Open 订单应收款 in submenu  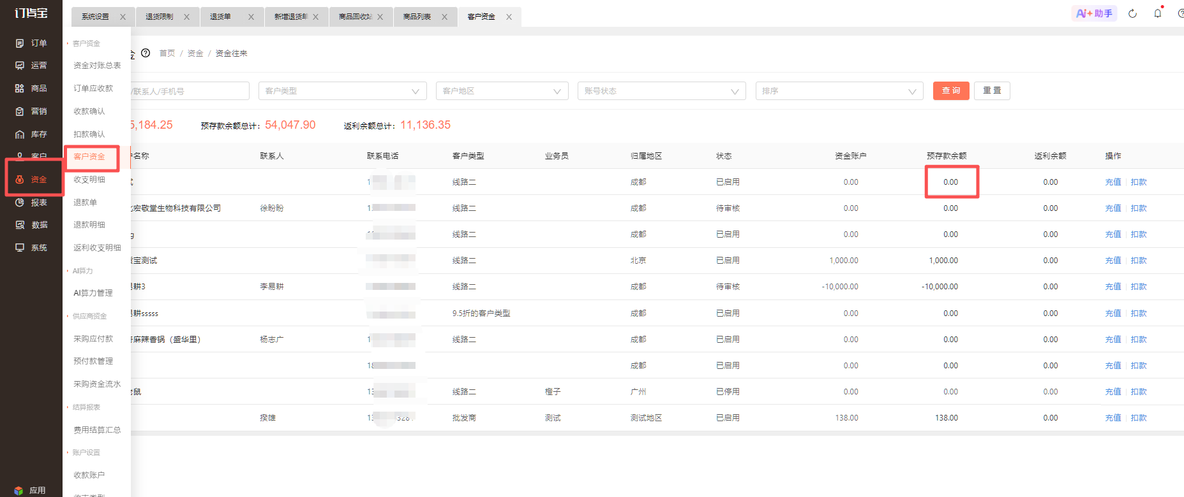(x=93, y=89)
